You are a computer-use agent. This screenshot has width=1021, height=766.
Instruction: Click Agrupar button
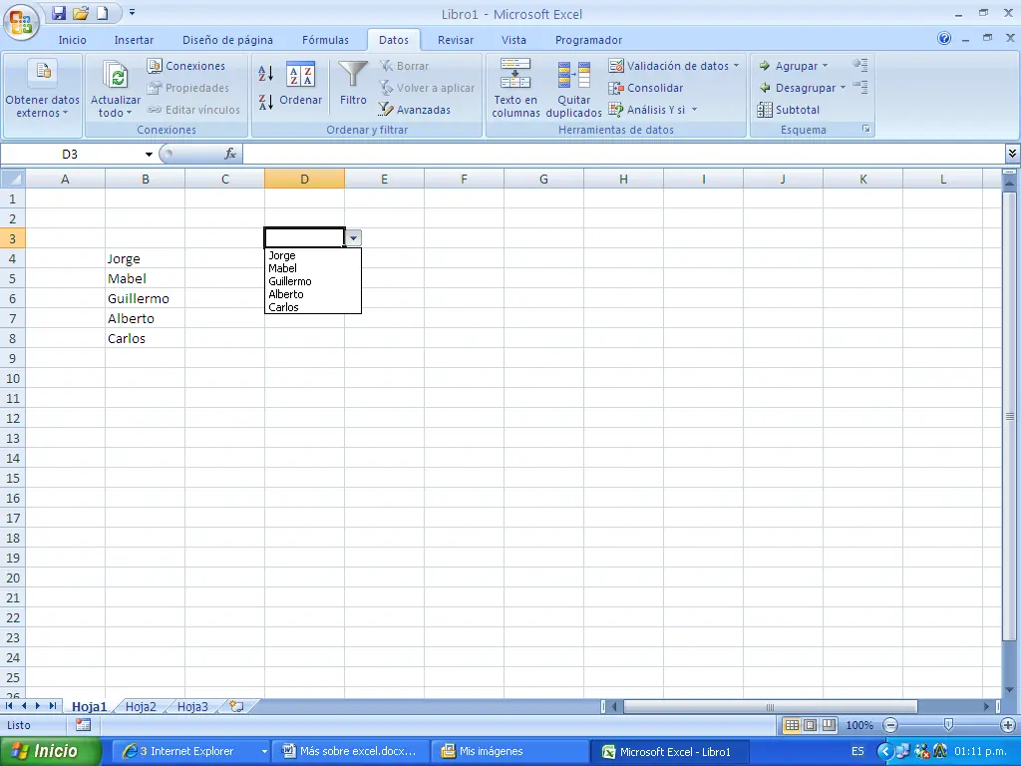pyautogui.click(x=789, y=66)
